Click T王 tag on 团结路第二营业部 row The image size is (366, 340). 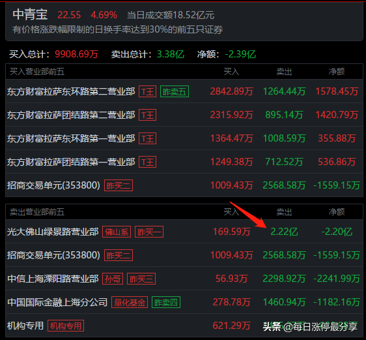[x=148, y=115]
